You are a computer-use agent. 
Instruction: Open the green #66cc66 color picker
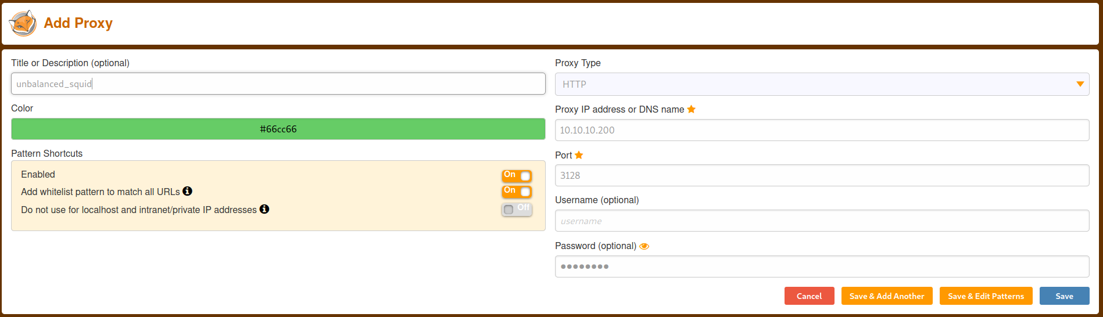coord(278,129)
